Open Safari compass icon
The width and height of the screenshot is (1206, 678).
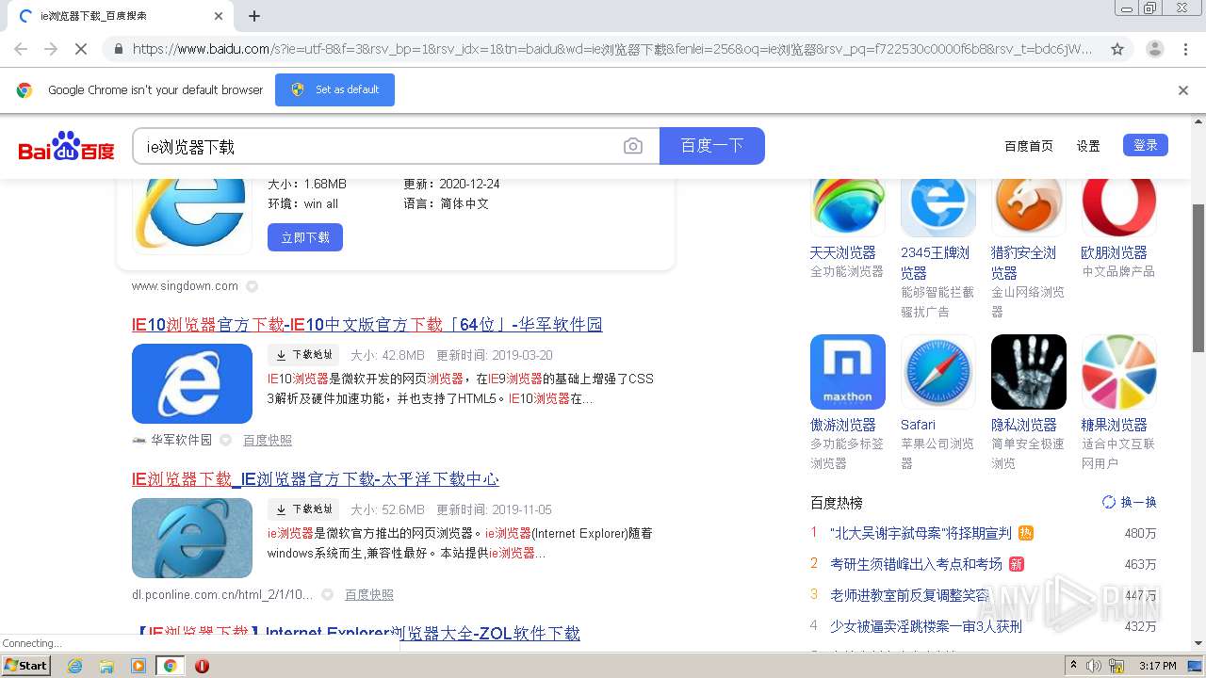pyautogui.click(x=938, y=372)
